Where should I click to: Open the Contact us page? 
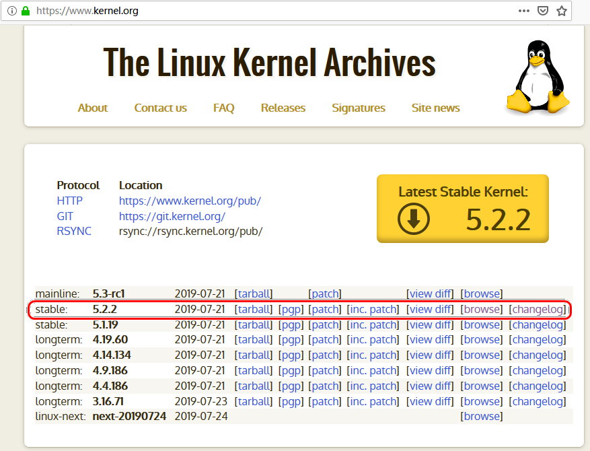pos(160,108)
